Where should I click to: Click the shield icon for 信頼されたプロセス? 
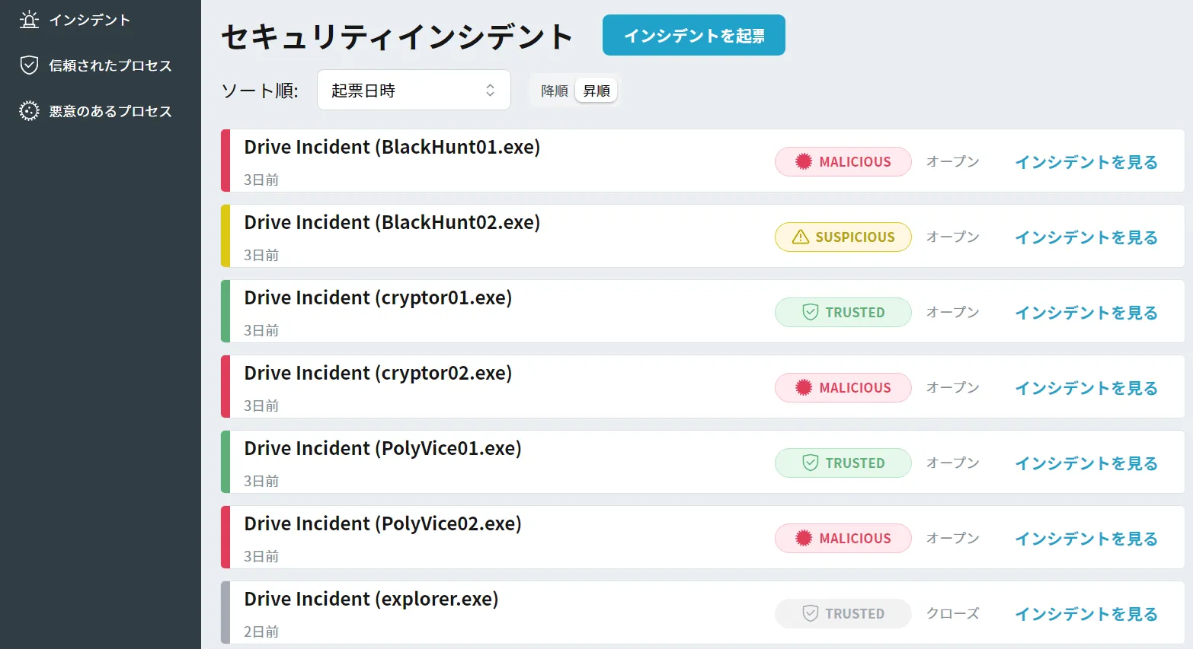point(29,65)
